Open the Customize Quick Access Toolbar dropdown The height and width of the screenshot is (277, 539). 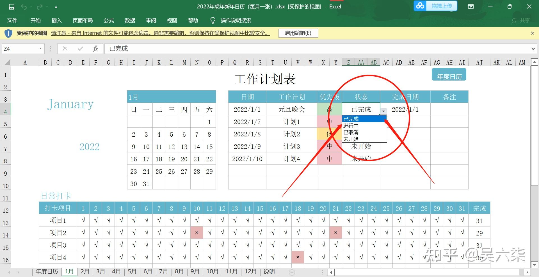(x=56, y=7)
